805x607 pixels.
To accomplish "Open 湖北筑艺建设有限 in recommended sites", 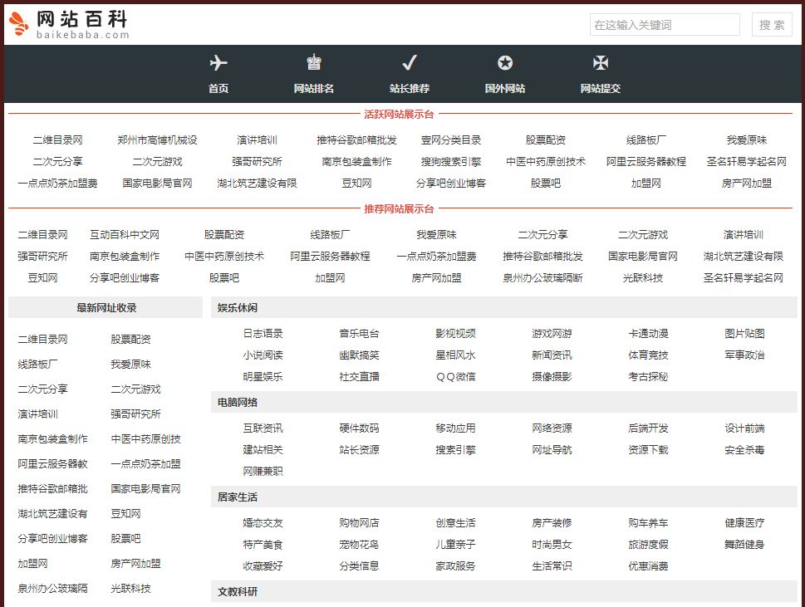I will [x=744, y=256].
